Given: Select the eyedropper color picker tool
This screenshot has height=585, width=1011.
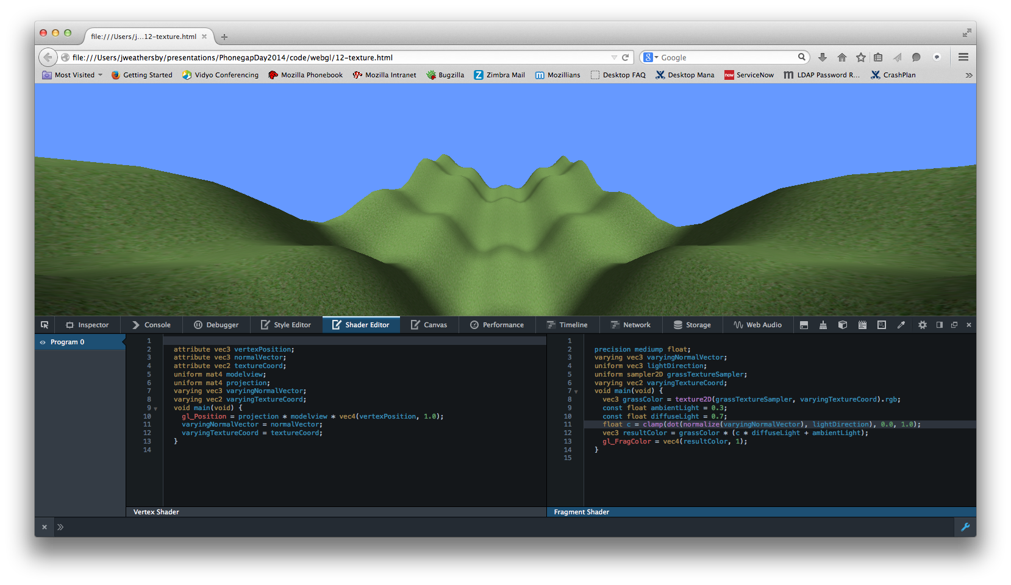Looking at the screenshot, I should pyautogui.click(x=901, y=325).
